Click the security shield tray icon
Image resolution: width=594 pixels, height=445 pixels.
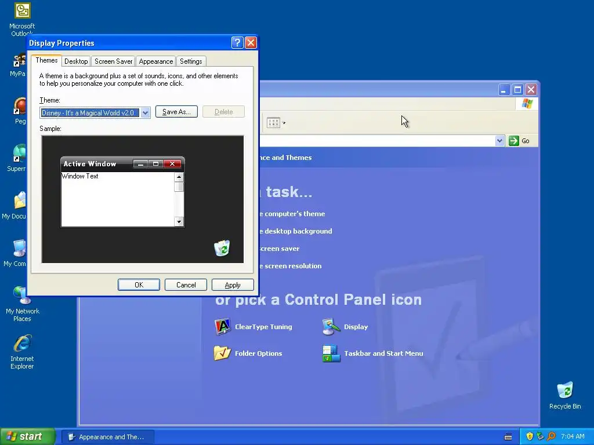[530, 436]
